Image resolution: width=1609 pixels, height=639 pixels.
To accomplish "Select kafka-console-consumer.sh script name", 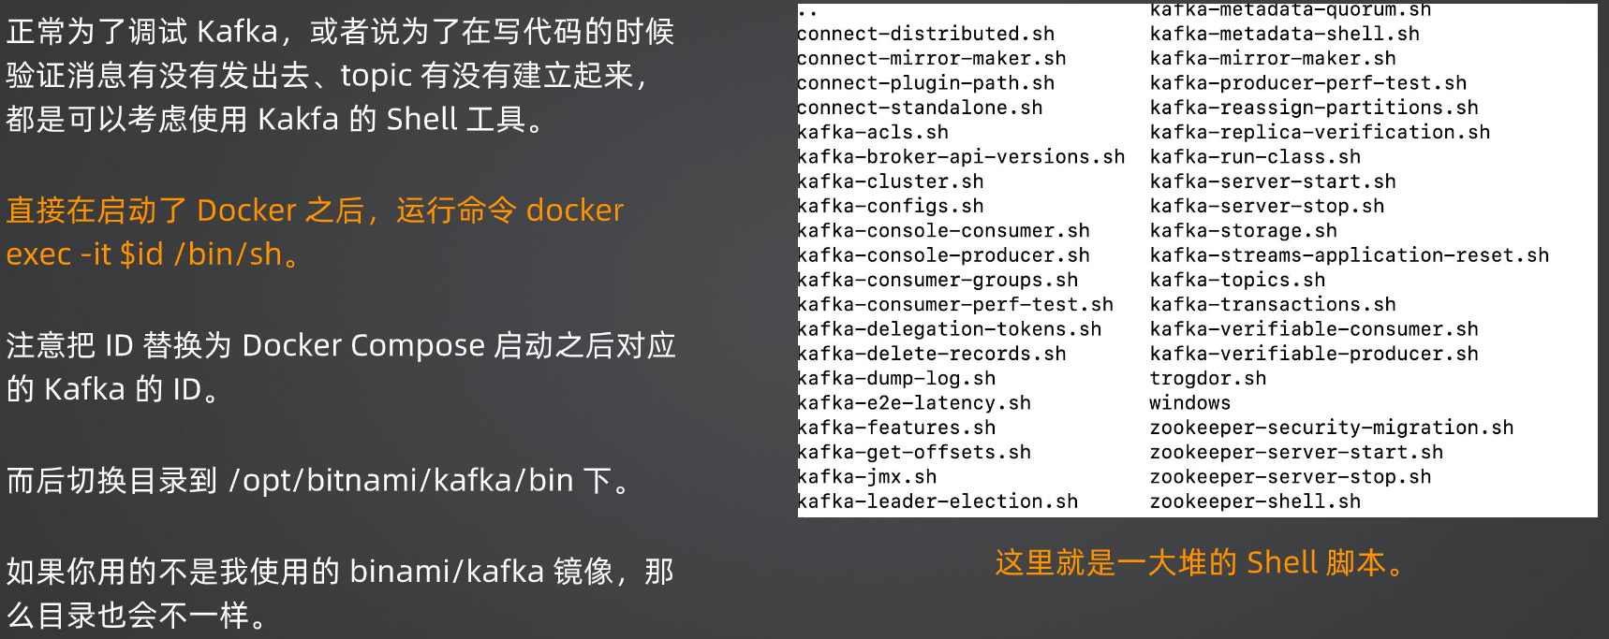I will [943, 231].
